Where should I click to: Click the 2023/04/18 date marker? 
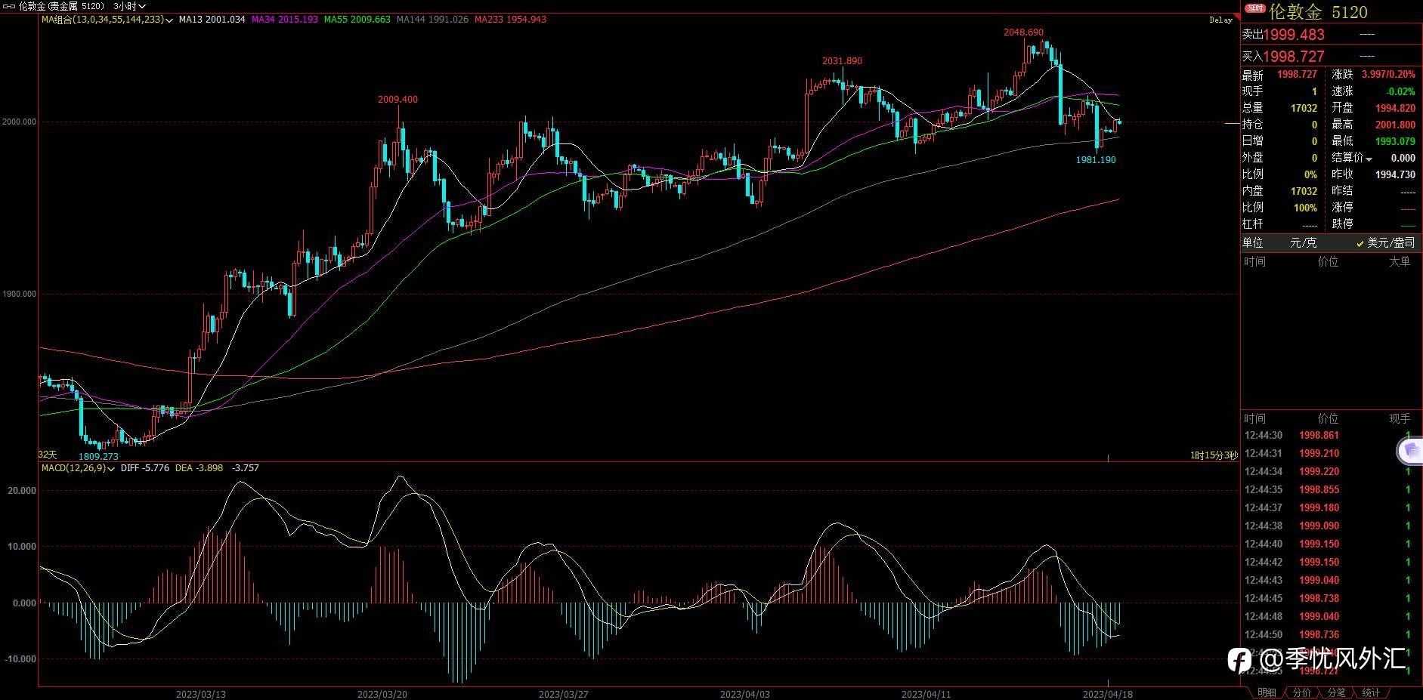[x=1107, y=694]
